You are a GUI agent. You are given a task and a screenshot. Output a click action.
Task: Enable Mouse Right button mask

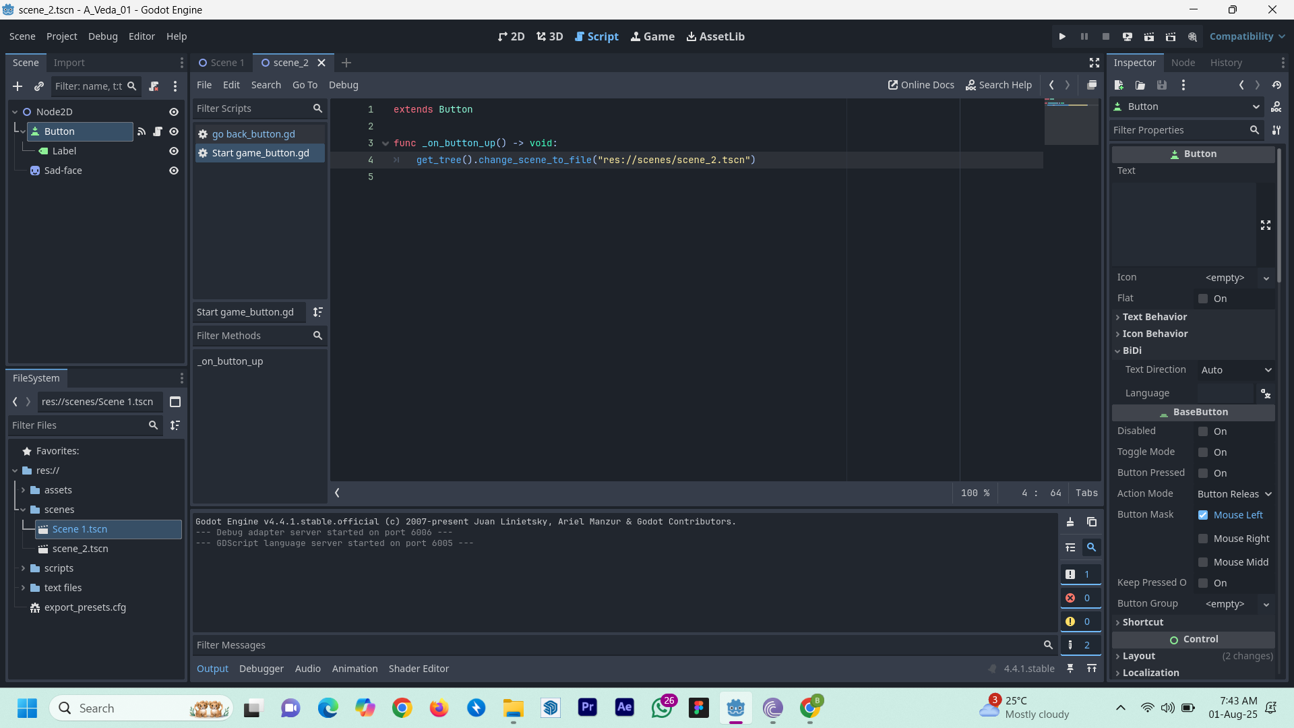pos(1203,539)
